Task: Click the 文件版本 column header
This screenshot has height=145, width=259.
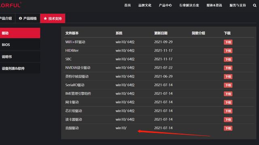Action: [72, 33]
